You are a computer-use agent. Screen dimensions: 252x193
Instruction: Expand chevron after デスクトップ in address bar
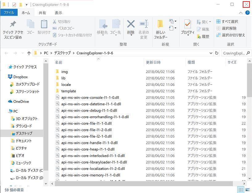pos(74,53)
